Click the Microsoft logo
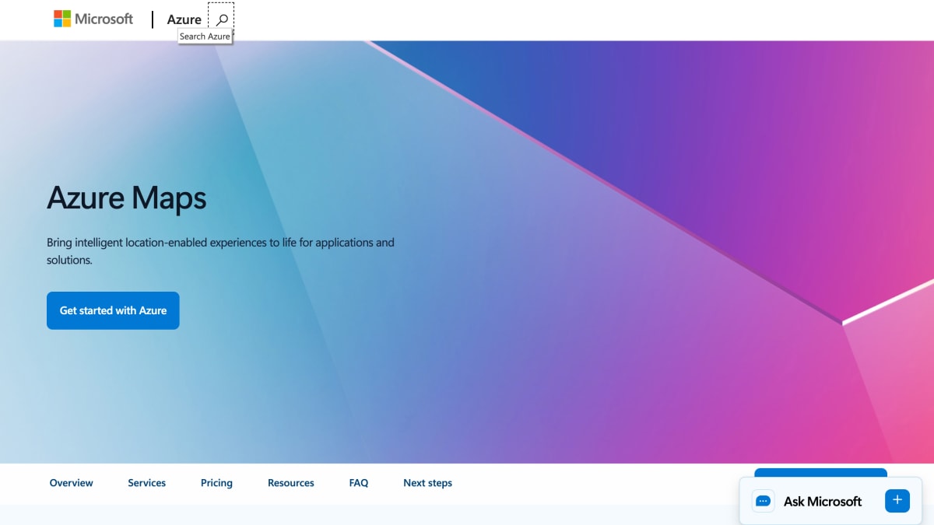The image size is (934, 525). [93, 19]
